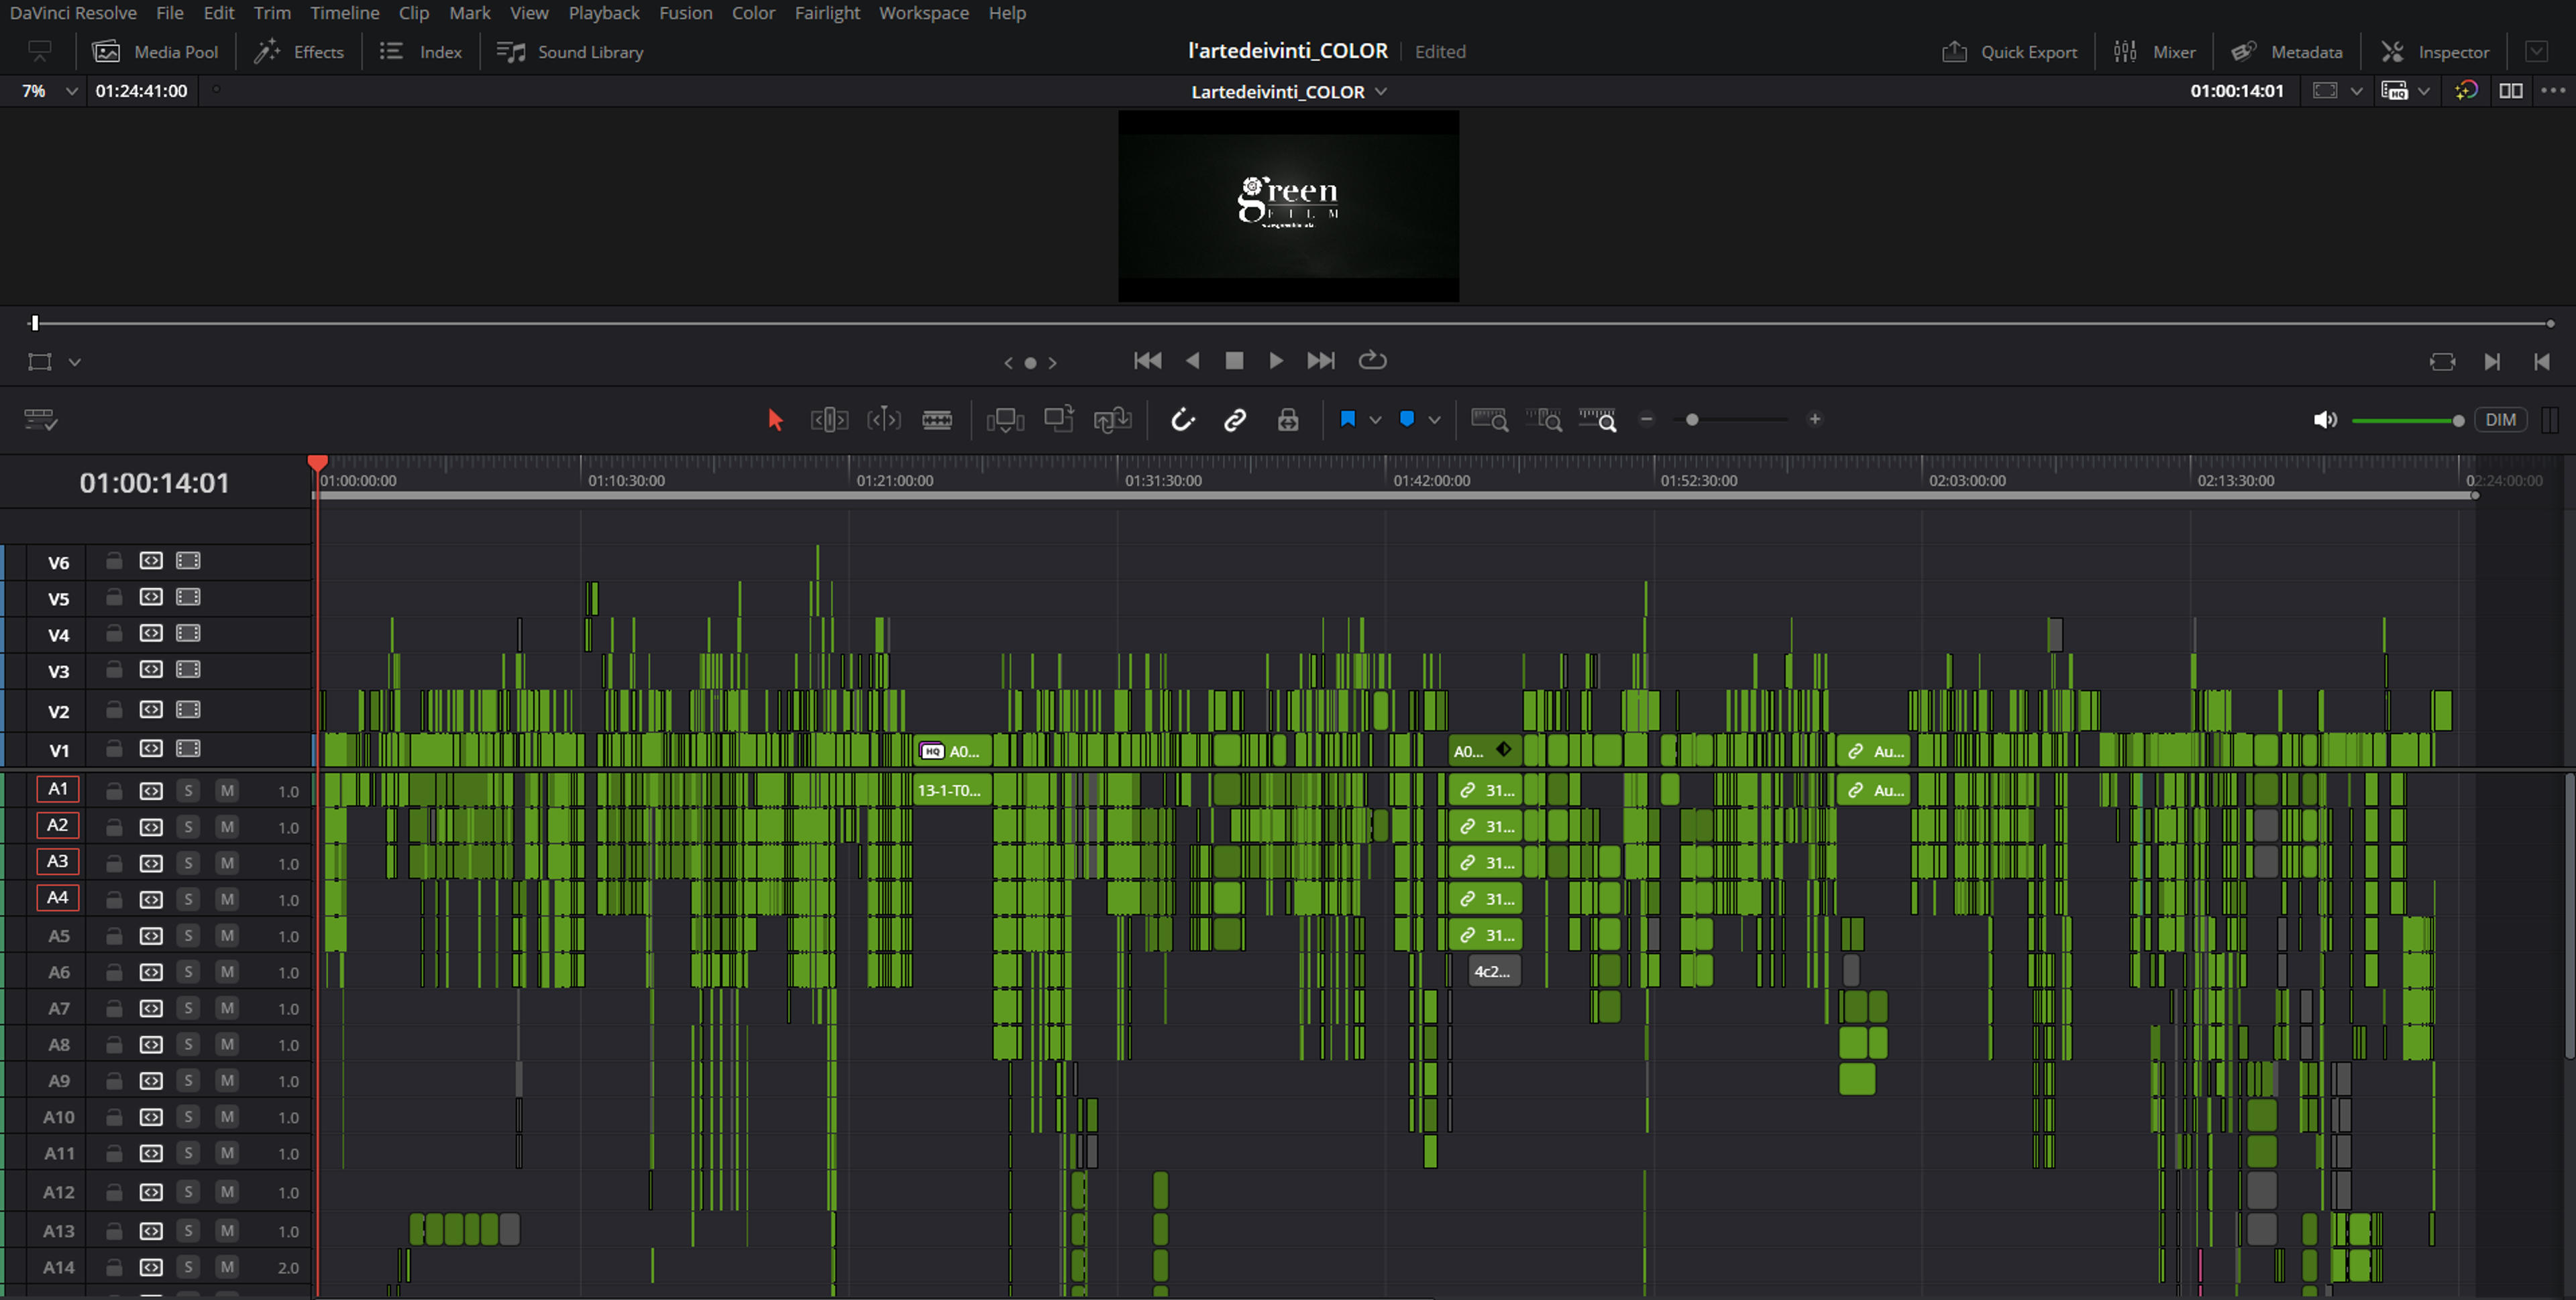Expand the top-right panel chevron button
The image size is (2576, 1300).
[2536, 51]
